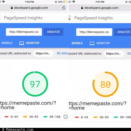Tap the padlock icon in left address bar
The image size is (131, 131).
click(12, 8)
